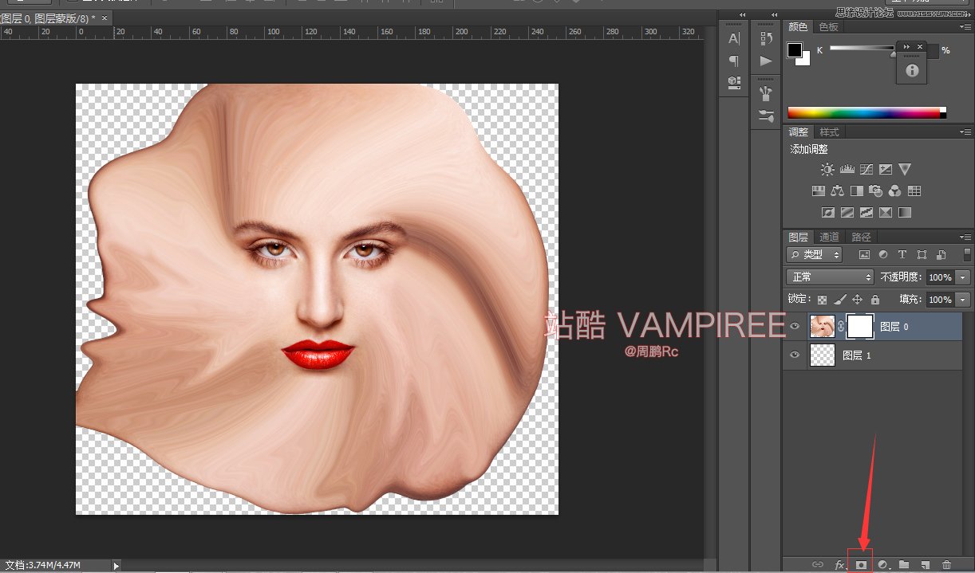The width and height of the screenshot is (975, 573).
Task: Open the 颜色 panel flyout menu
Action: click(x=966, y=27)
